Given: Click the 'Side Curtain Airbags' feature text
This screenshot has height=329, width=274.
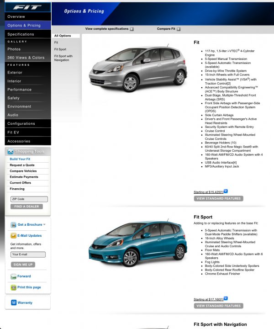Looking at the screenshot, I should tap(219, 115).
